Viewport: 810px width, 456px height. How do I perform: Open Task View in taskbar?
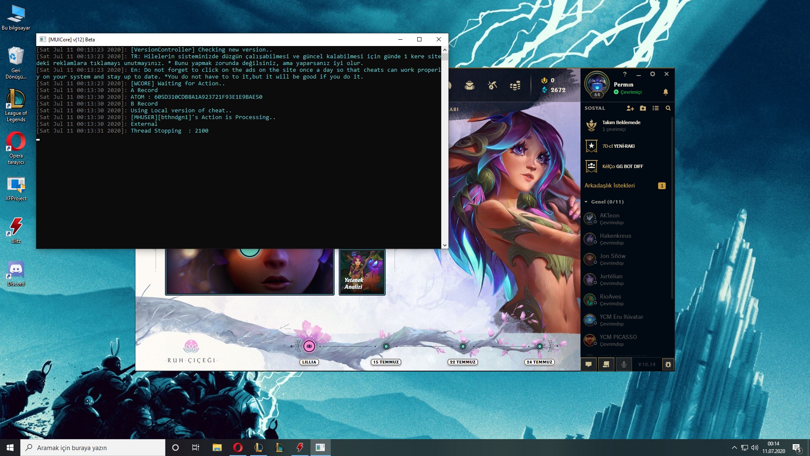pos(196,448)
